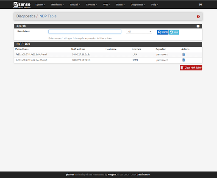217x178 pixels.
Task: Click the View license link
Action: click(143, 175)
